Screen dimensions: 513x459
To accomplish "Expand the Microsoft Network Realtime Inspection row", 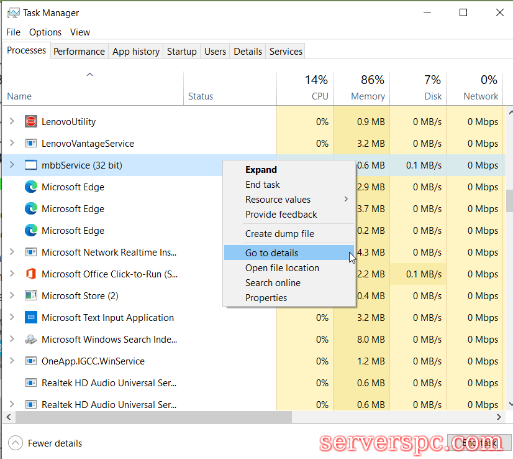I will click(12, 253).
